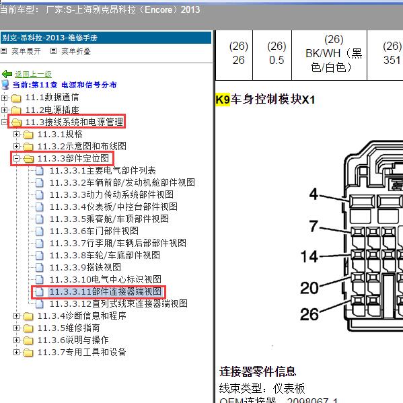Click the 线束类型：仪表板 text
The height and width of the screenshot is (403, 403).
tap(262, 388)
